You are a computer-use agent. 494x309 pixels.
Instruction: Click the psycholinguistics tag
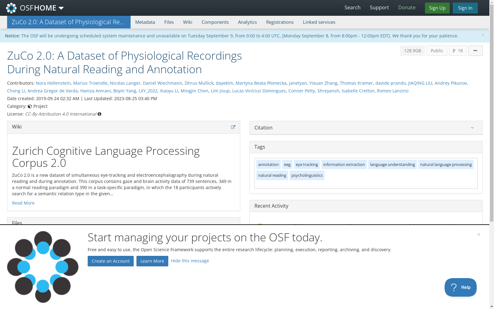[307, 175]
